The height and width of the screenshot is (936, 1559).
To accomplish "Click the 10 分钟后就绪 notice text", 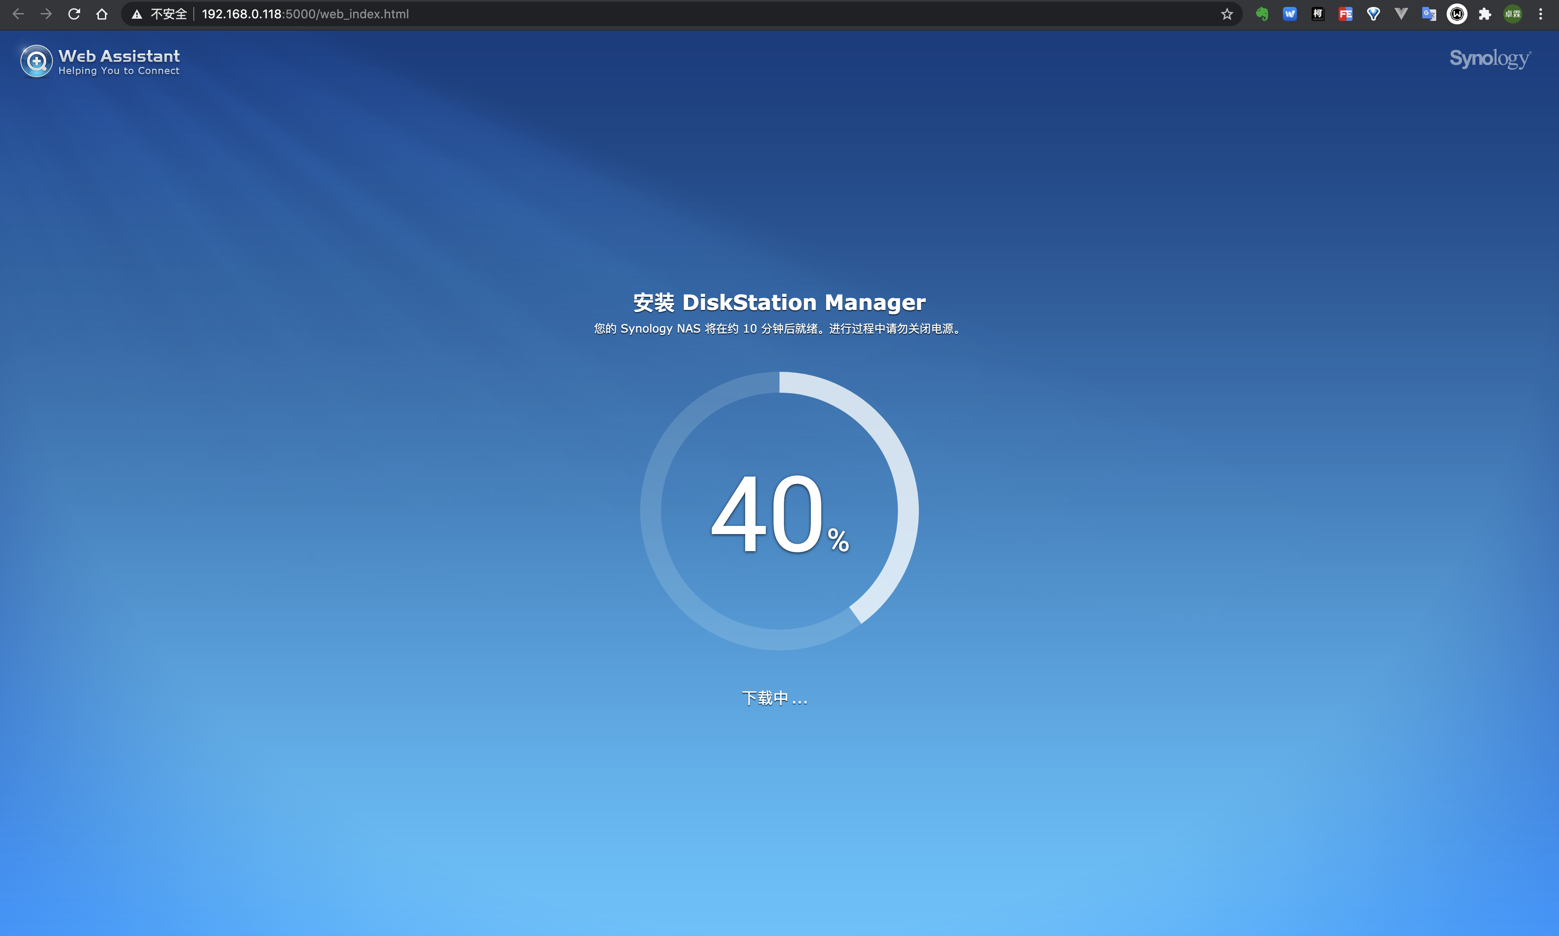I will [x=778, y=329].
